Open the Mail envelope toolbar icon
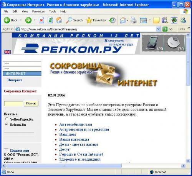Viewport: 192px width, 176px height. click(x=123, y=20)
